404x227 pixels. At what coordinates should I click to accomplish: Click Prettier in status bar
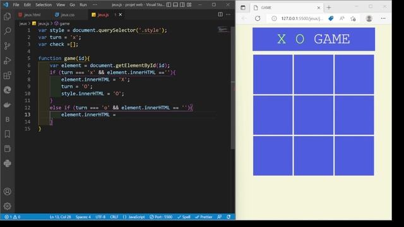(203, 217)
